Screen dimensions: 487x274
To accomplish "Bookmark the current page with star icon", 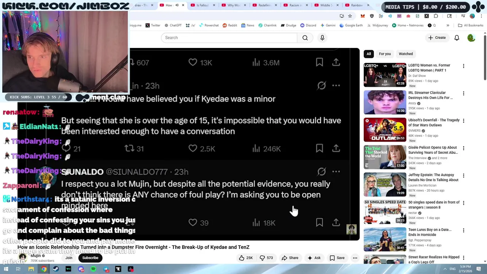I will [350, 16].
